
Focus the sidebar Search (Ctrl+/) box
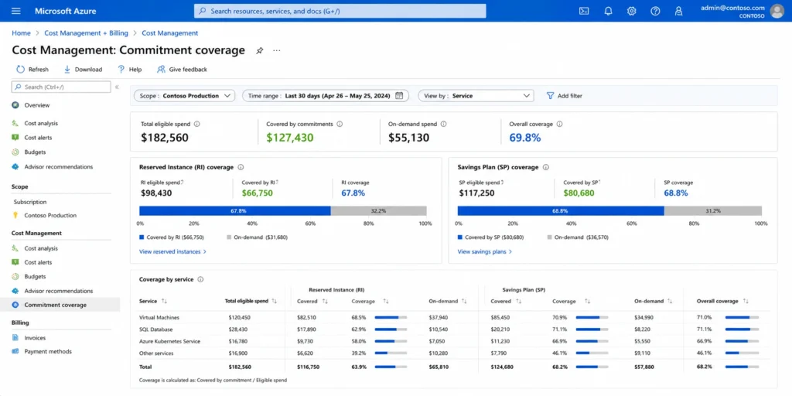(x=61, y=87)
